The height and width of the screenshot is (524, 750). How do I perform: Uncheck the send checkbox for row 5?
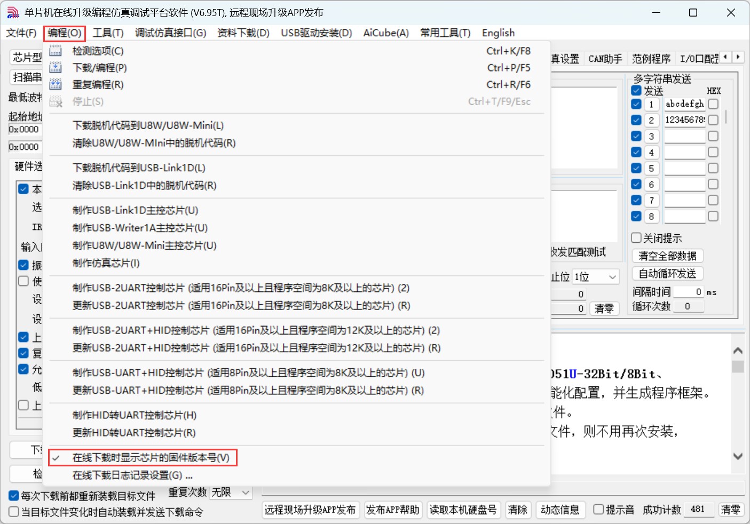[636, 168]
